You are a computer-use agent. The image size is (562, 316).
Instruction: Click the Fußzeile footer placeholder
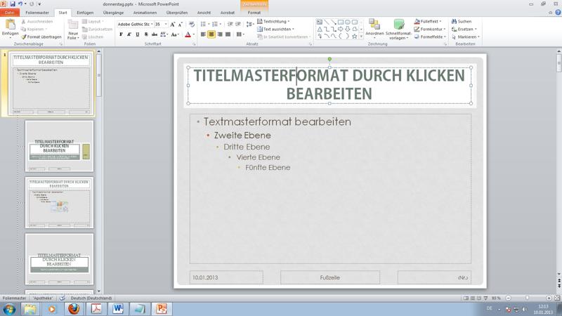pyautogui.click(x=329, y=277)
